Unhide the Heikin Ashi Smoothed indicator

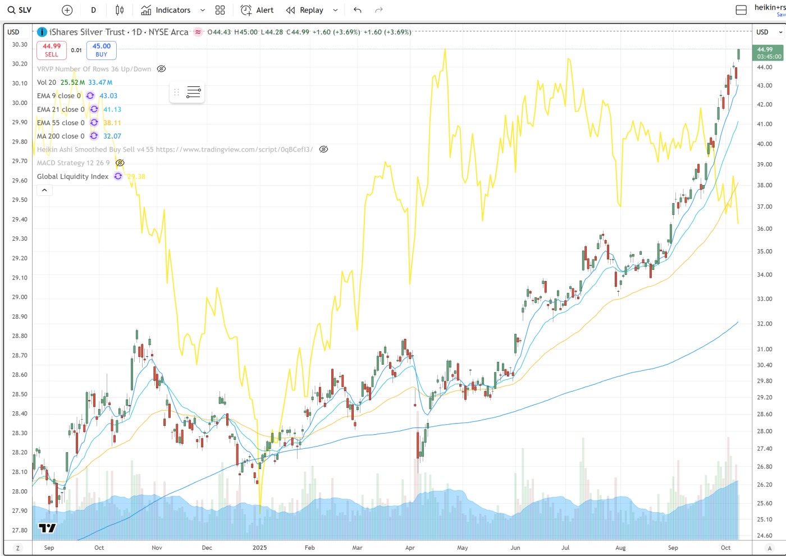pos(323,149)
